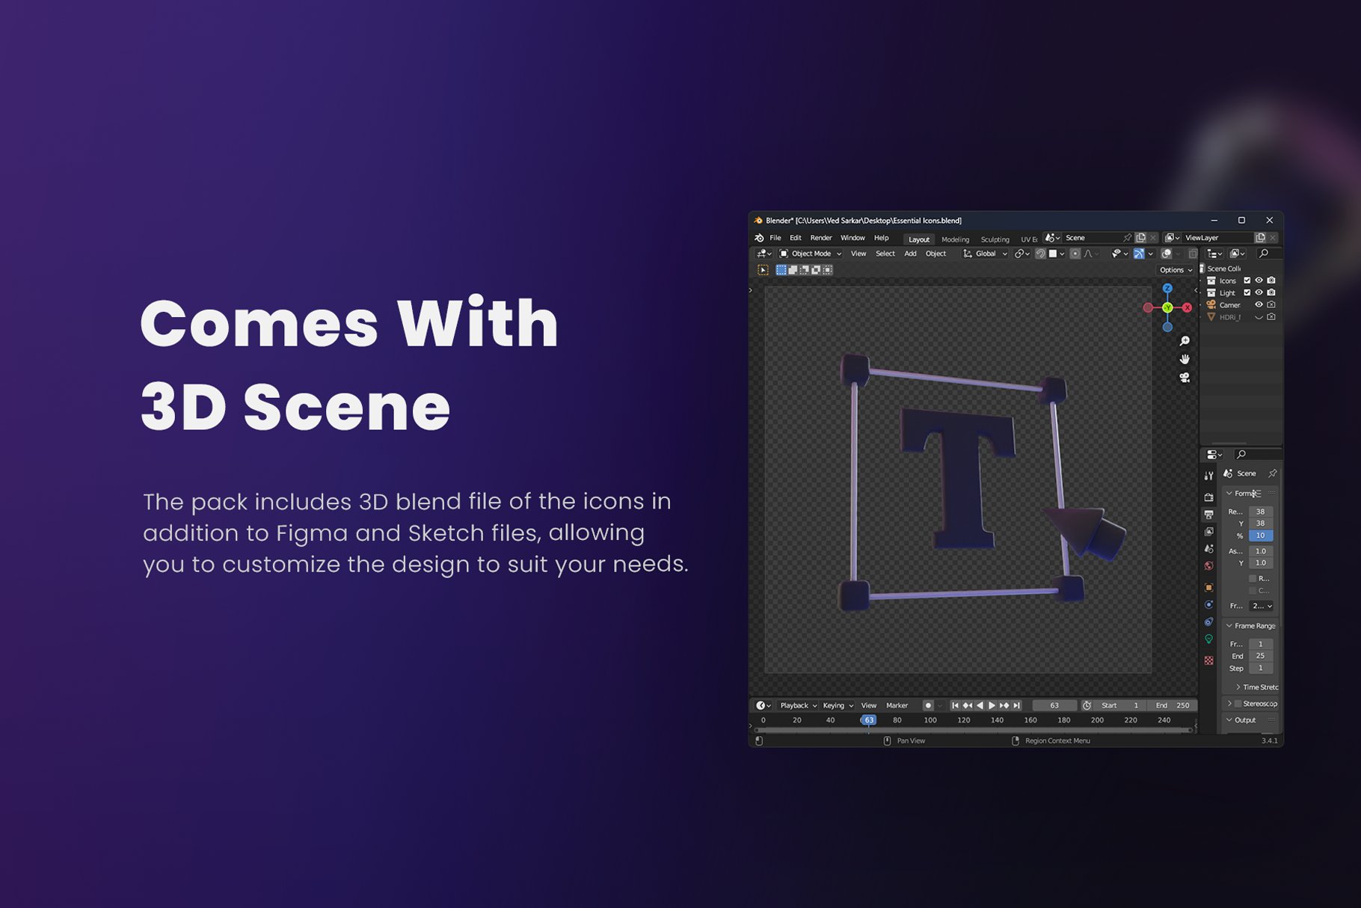Open the Render properties tab
This screenshot has width=1361, height=908.
click(x=1208, y=497)
